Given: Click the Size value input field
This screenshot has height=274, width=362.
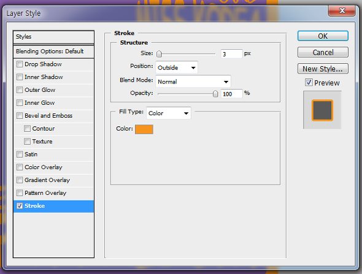Looking at the screenshot, I should [x=231, y=54].
